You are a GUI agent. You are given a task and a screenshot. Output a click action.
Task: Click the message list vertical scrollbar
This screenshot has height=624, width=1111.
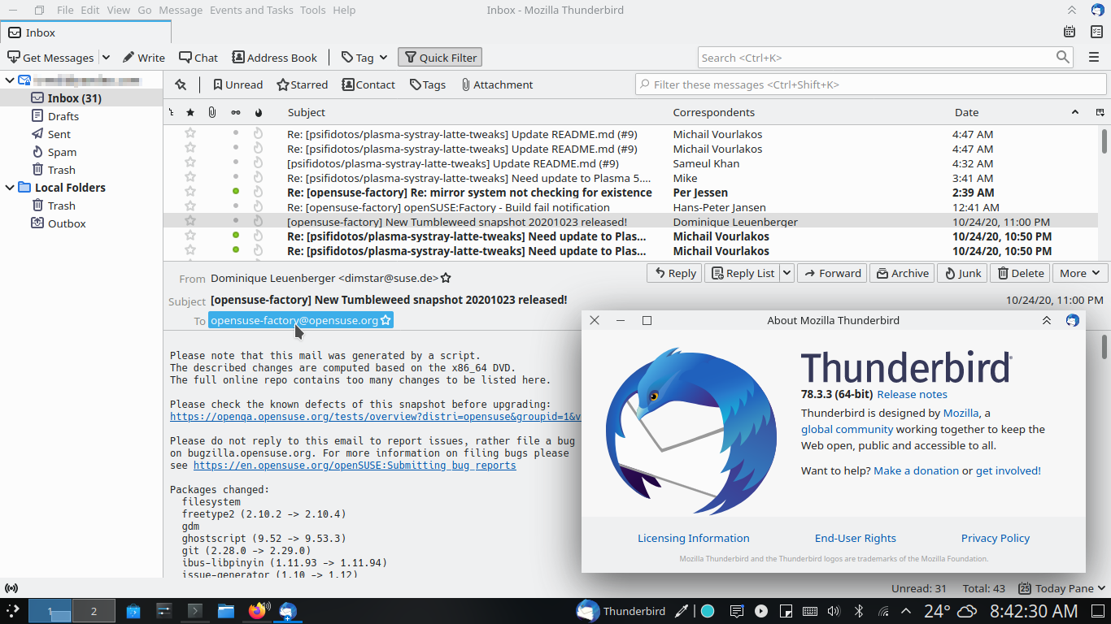click(1104, 141)
